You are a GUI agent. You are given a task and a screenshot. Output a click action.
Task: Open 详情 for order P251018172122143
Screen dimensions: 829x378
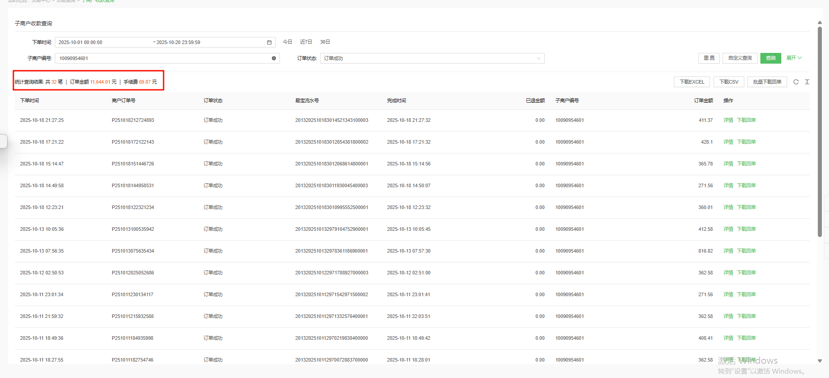click(728, 142)
